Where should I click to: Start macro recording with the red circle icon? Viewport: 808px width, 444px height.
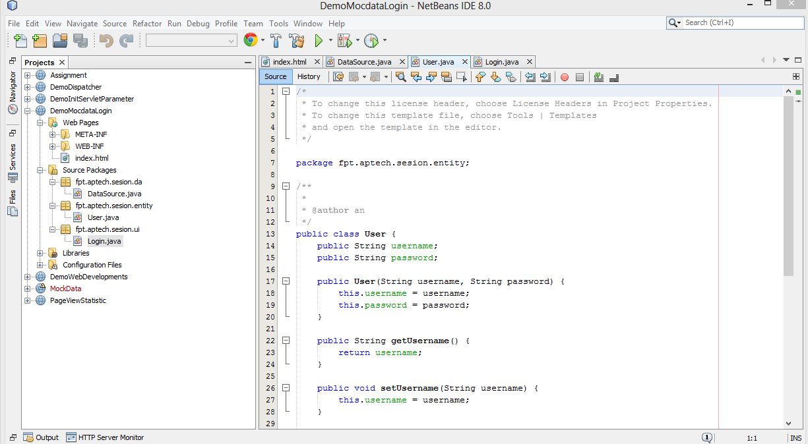pos(565,77)
